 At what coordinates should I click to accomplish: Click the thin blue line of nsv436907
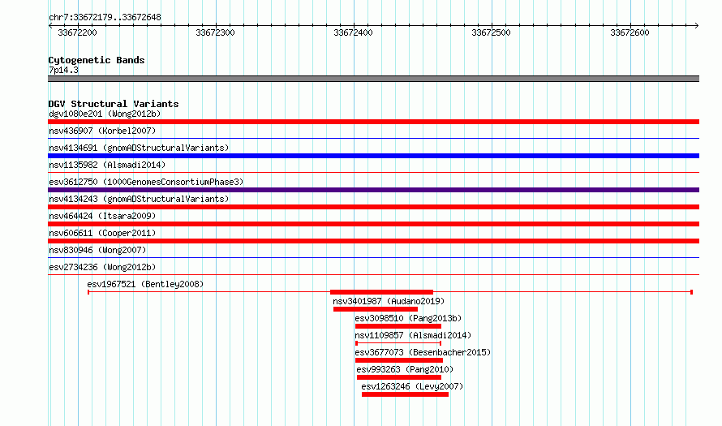click(x=373, y=138)
